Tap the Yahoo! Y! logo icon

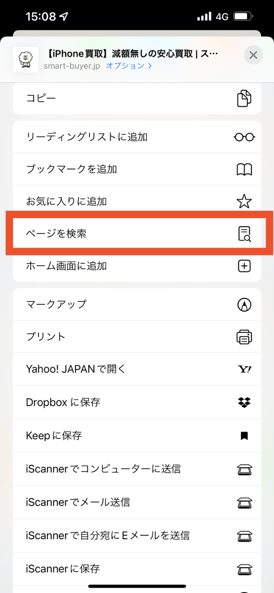[244, 369]
